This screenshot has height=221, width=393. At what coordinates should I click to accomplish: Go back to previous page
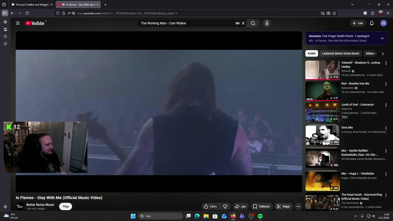pos(12,13)
